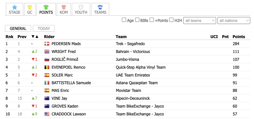Select the GENERAL classification button

(18, 28)
